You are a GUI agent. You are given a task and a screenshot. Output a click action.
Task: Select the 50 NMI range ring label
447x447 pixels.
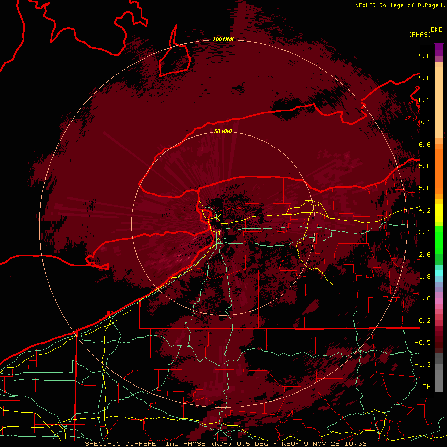[223, 131]
